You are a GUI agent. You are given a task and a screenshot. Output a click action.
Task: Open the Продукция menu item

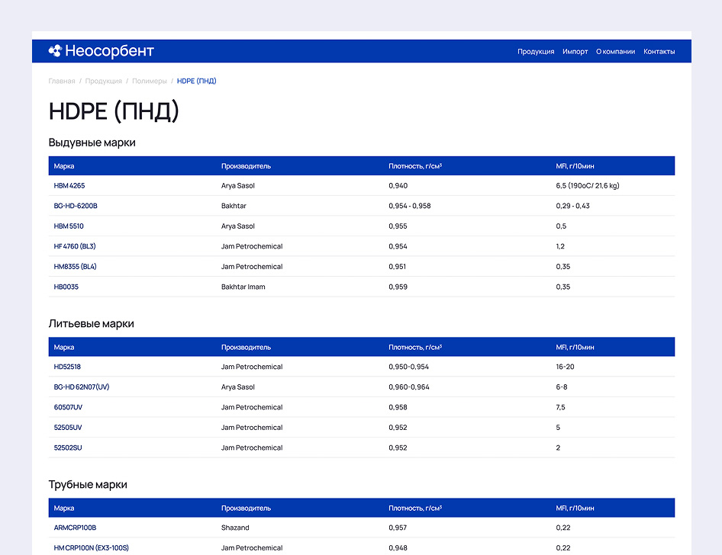coord(536,52)
